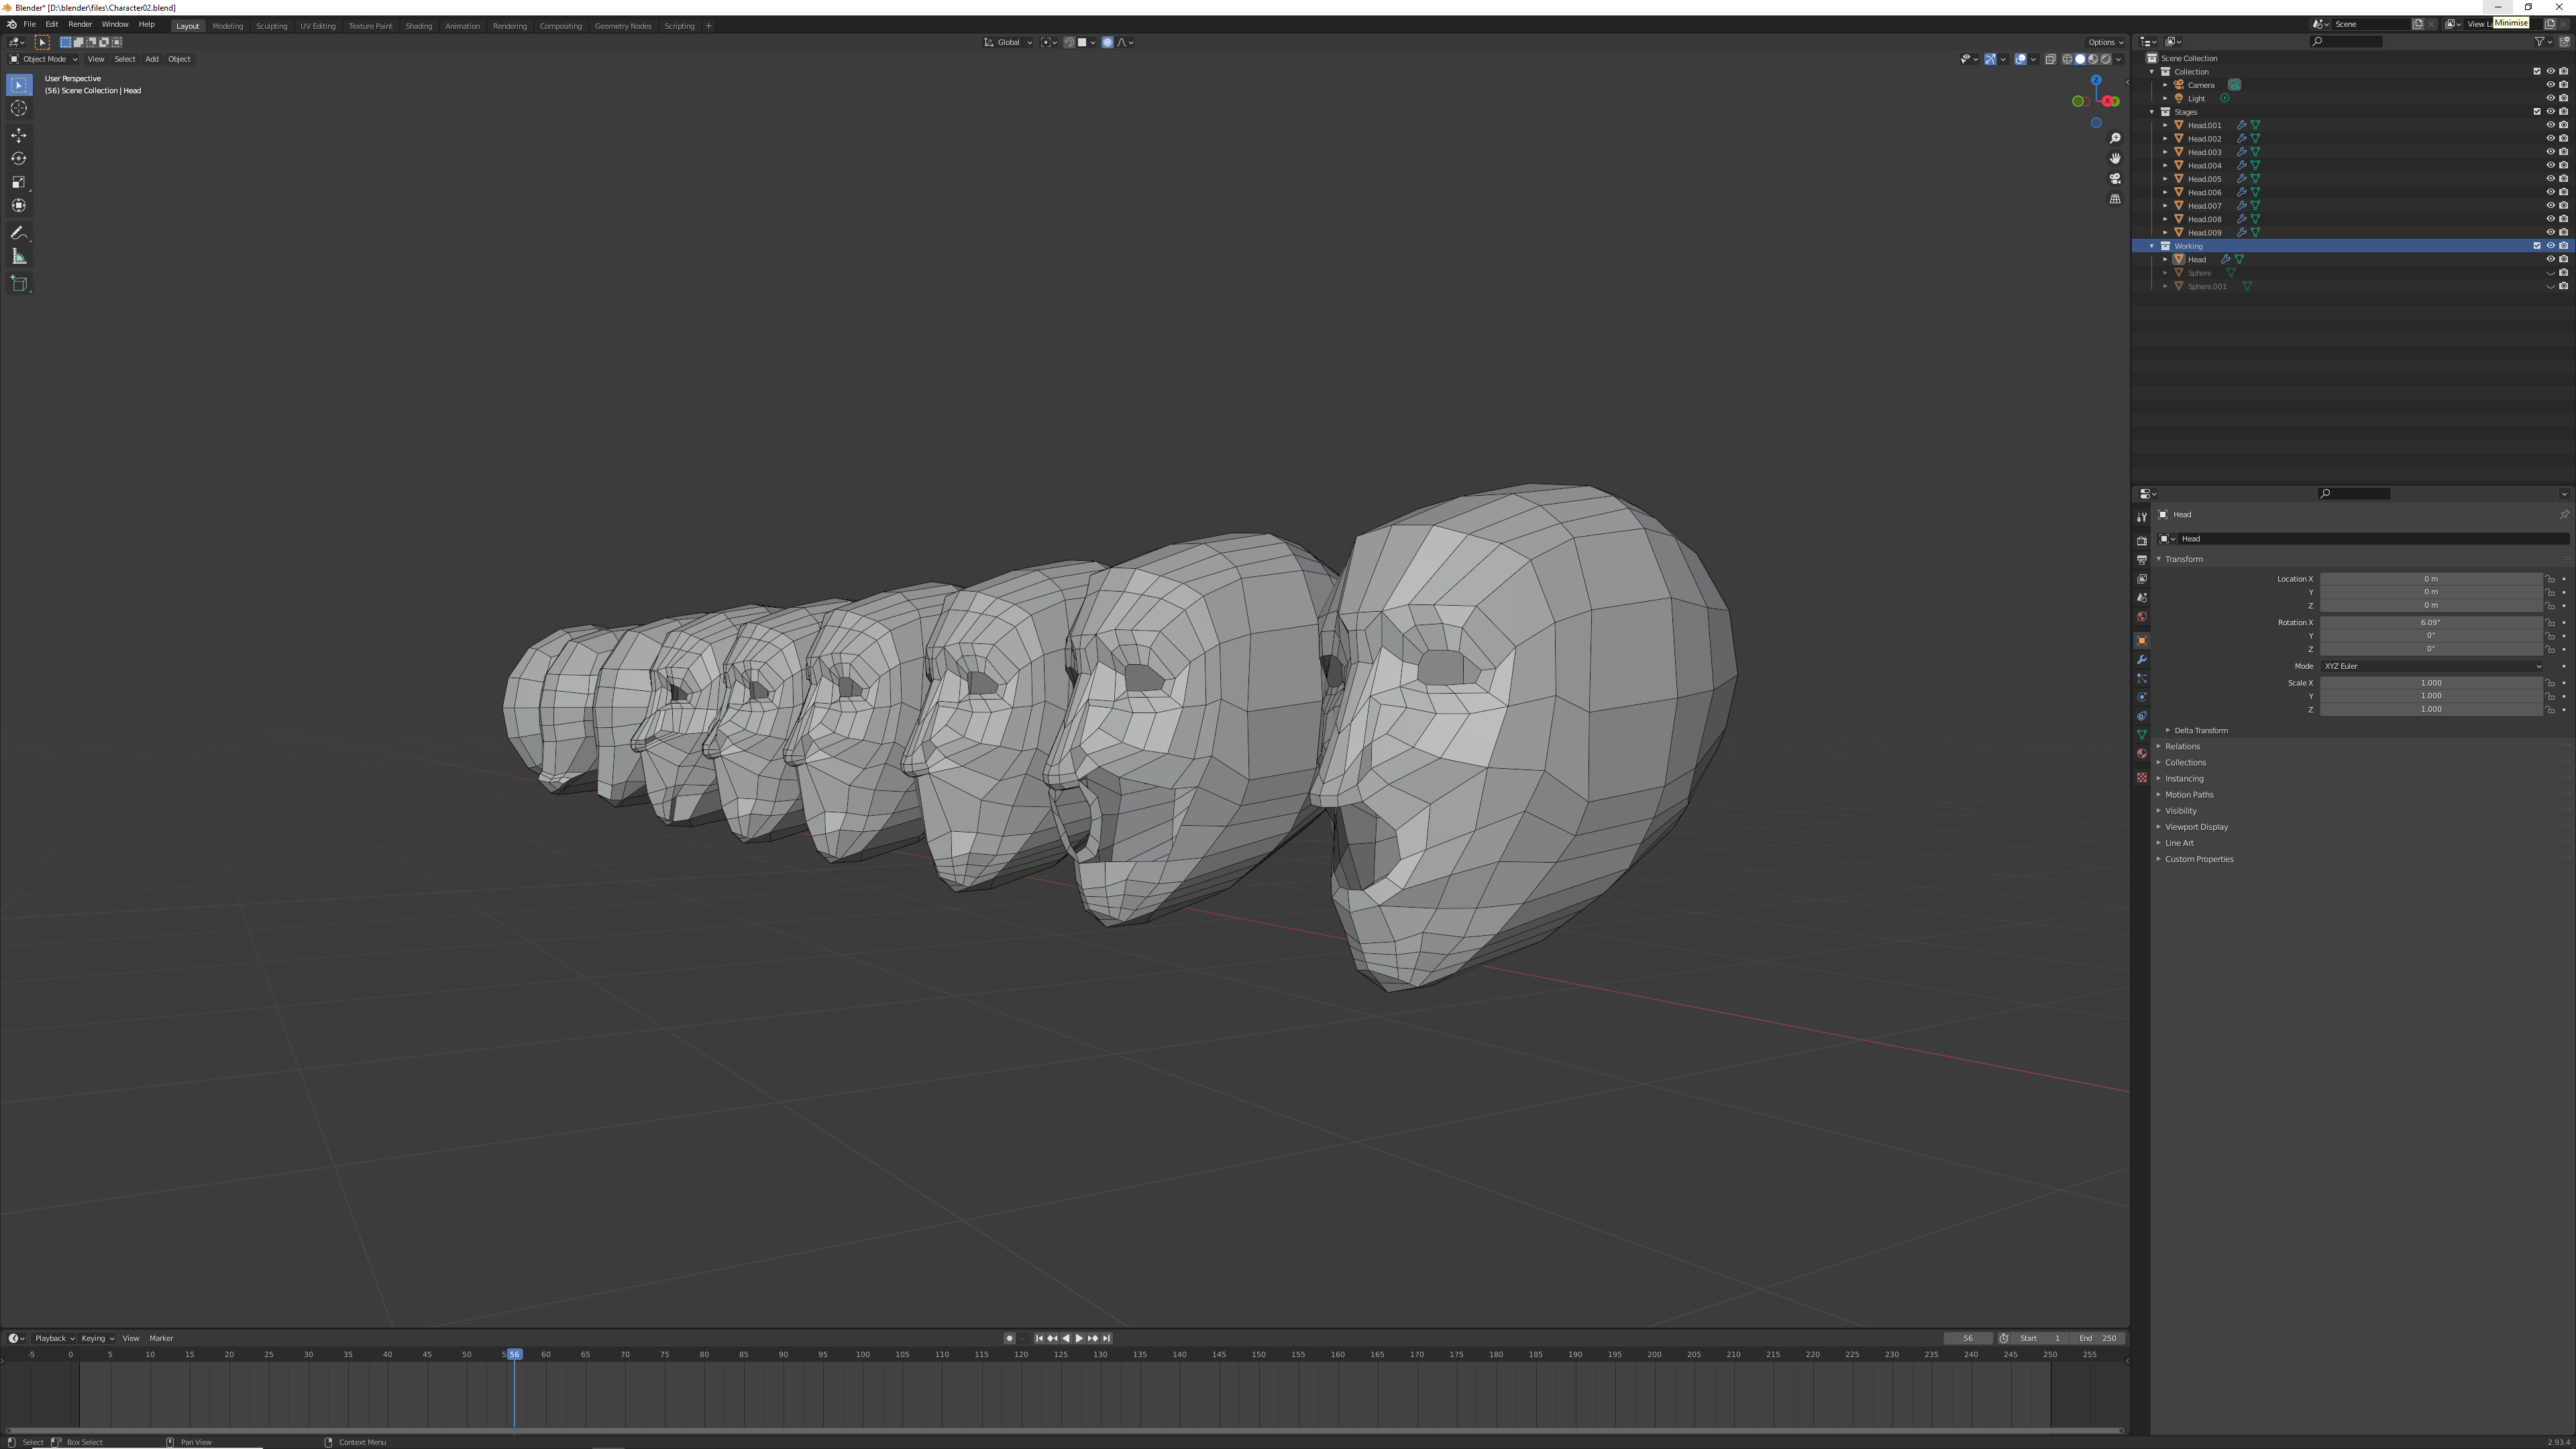Select the Add Cube tool

[19, 284]
